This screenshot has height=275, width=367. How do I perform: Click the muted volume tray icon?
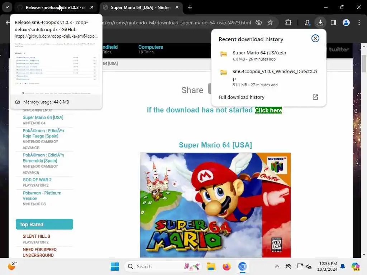[309, 266]
